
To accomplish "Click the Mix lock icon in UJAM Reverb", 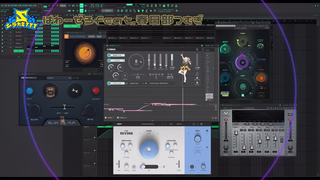I will (x=164, y=167).
